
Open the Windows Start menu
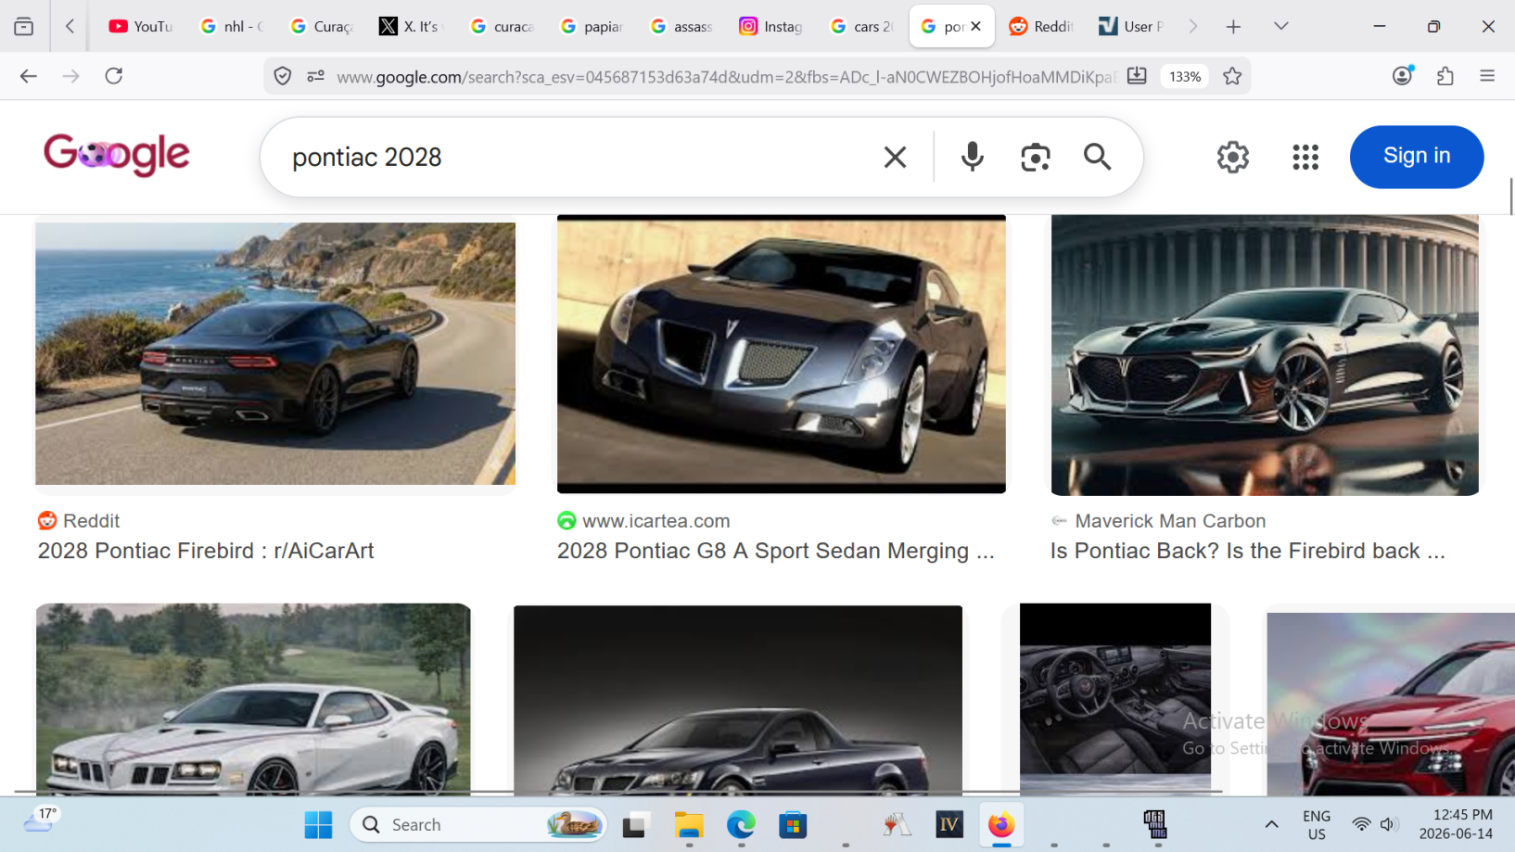click(318, 824)
